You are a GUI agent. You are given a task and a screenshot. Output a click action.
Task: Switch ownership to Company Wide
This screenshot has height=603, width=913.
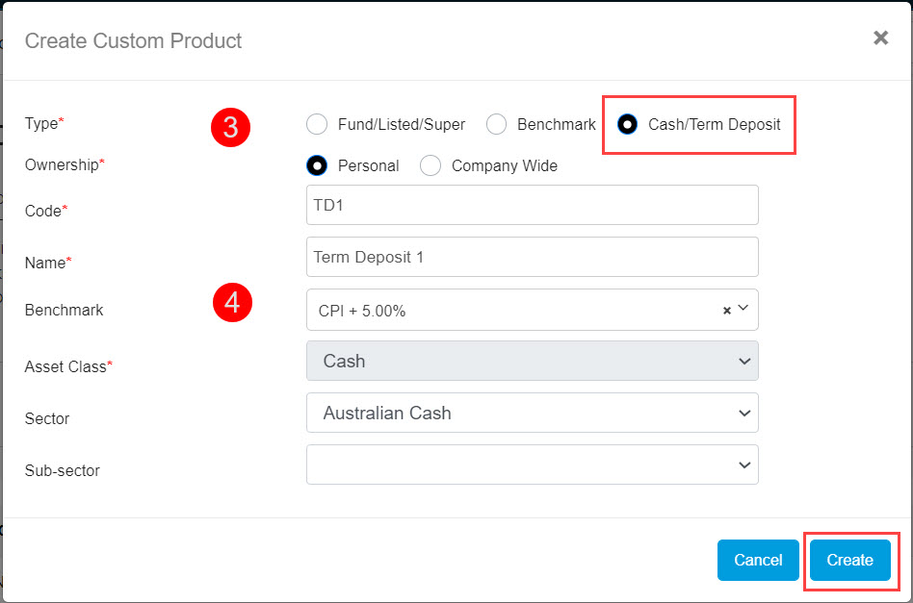(x=430, y=165)
